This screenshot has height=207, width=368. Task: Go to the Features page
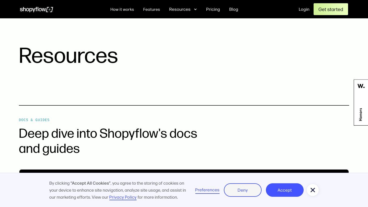click(x=151, y=9)
